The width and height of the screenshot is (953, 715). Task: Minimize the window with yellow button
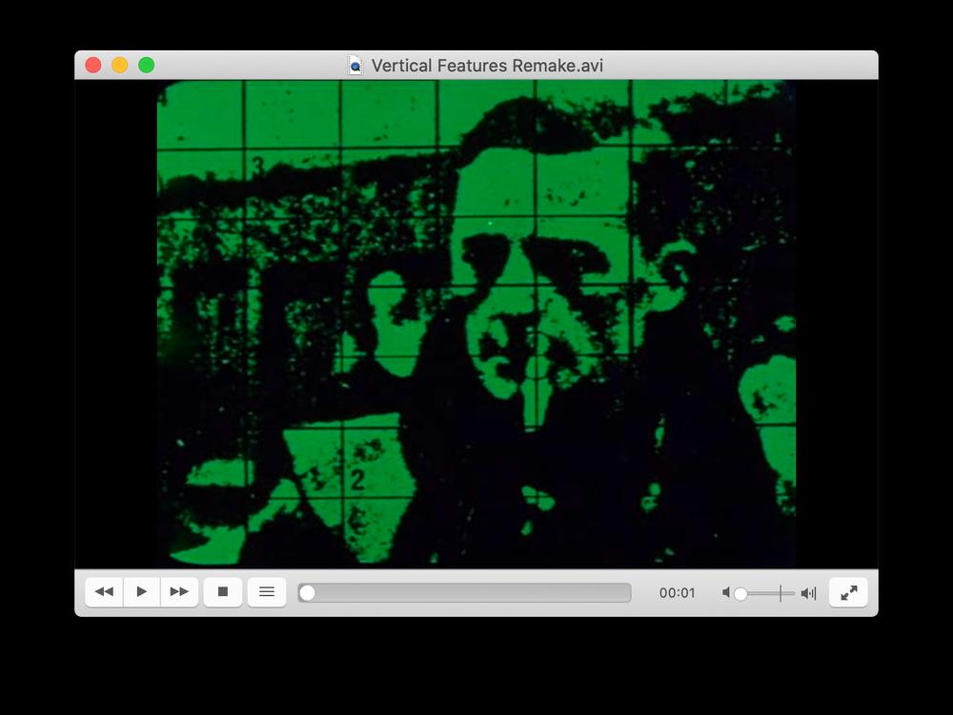tap(120, 65)
